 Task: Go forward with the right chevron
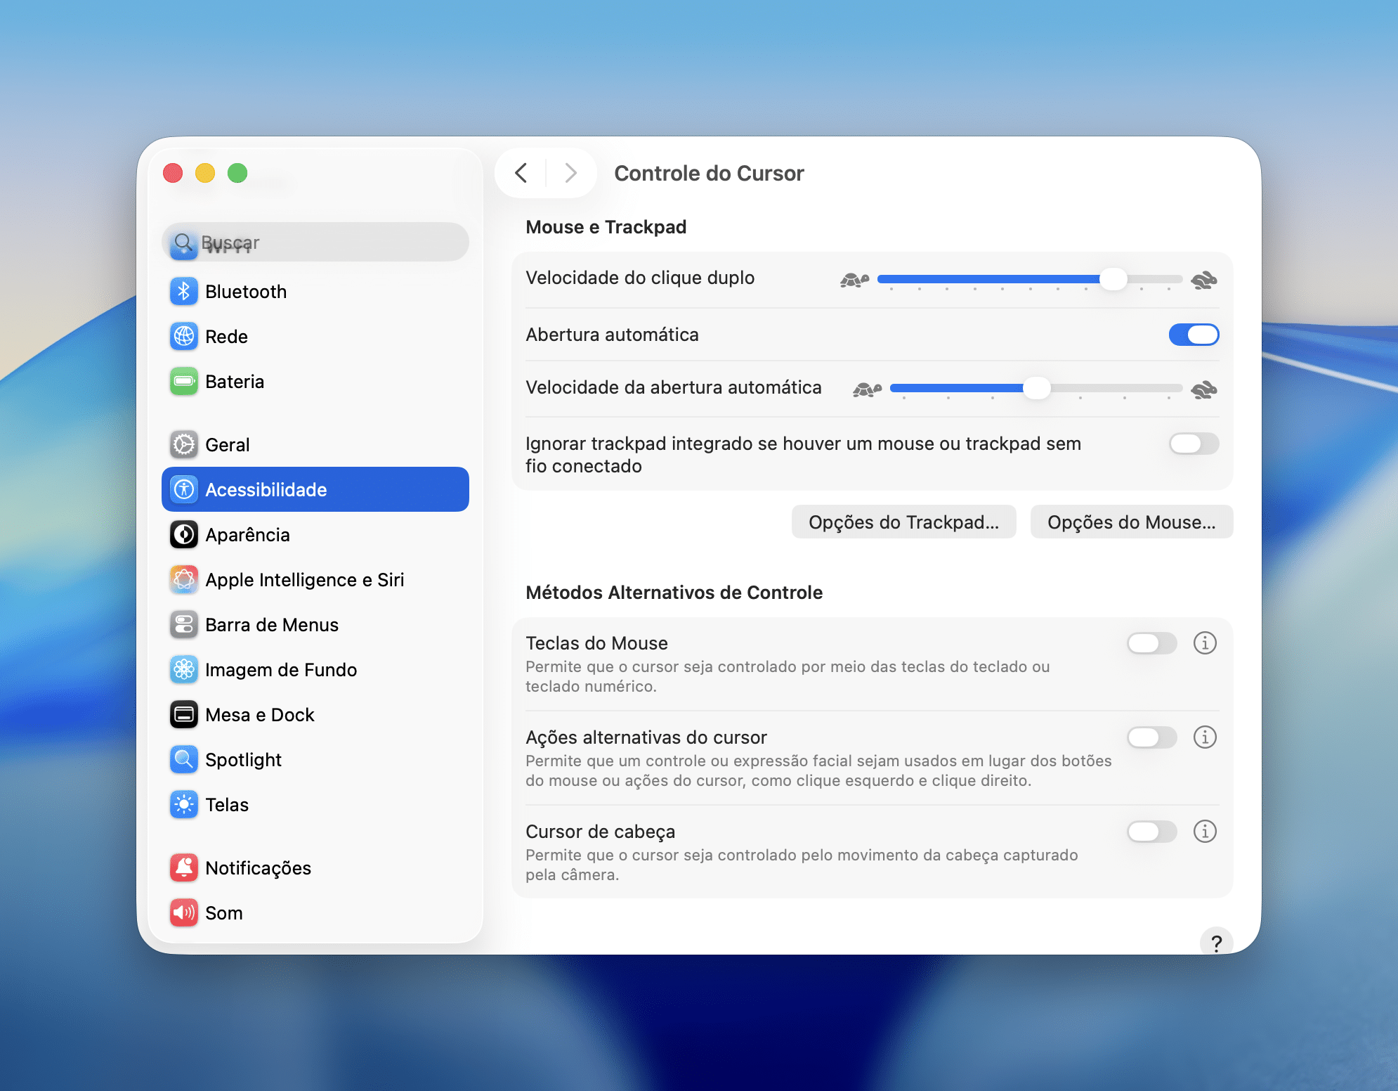click(x=570, y=173)
